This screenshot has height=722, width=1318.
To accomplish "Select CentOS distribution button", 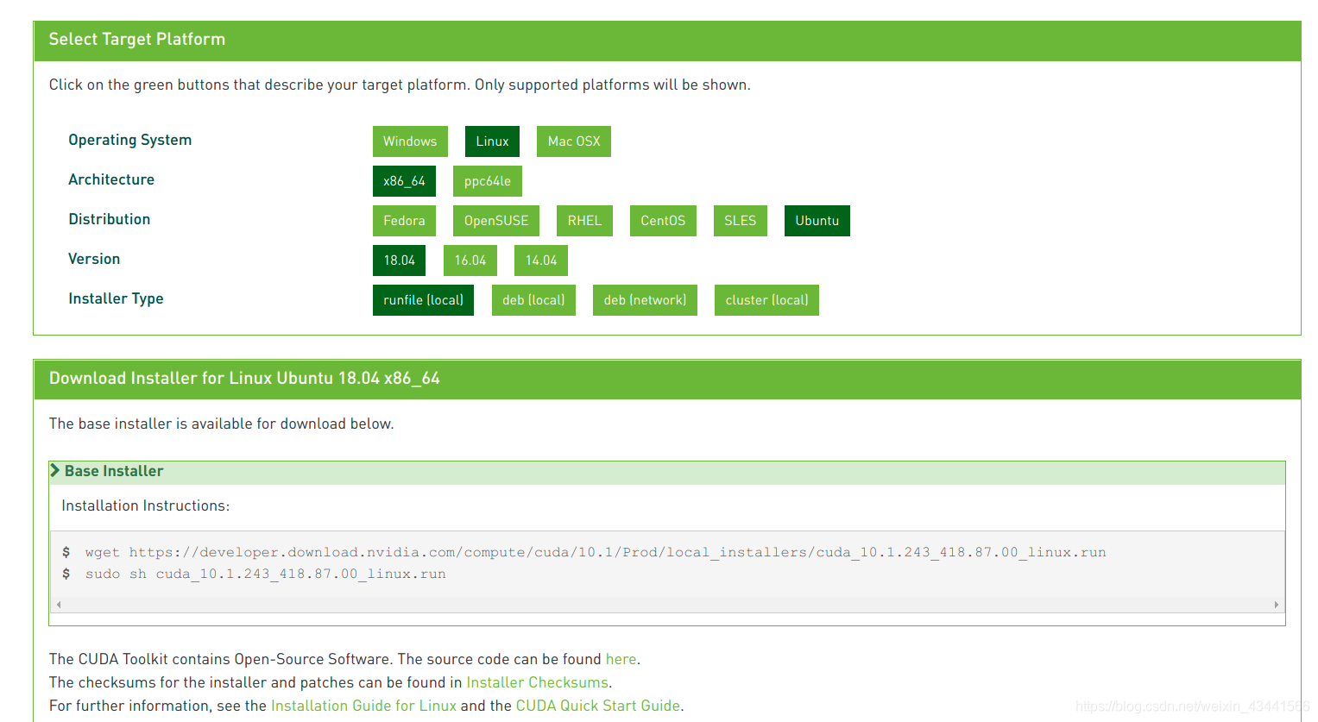I will [x=663, y=221].
